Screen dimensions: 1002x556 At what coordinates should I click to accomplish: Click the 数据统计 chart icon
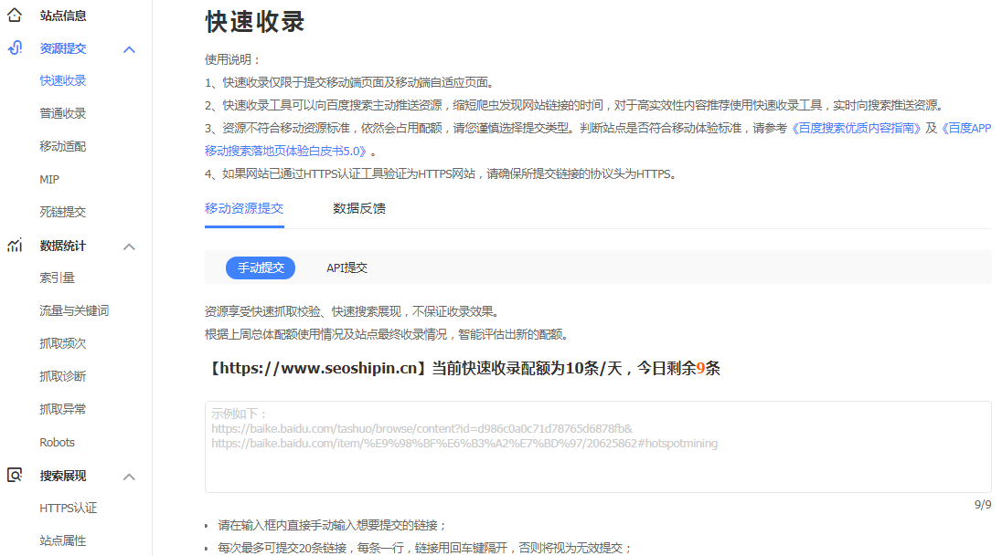[x=15, y=246]
